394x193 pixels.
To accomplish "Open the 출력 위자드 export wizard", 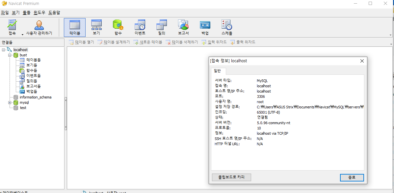I will point(243,42).
